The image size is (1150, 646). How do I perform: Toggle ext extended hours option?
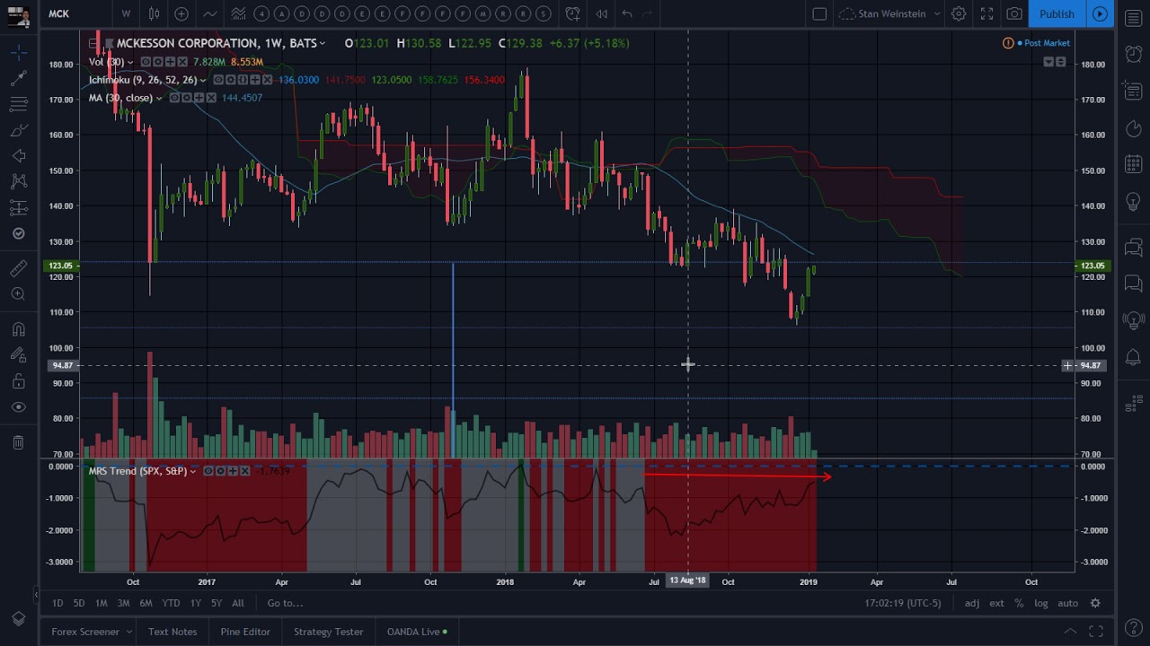point(996,603)
